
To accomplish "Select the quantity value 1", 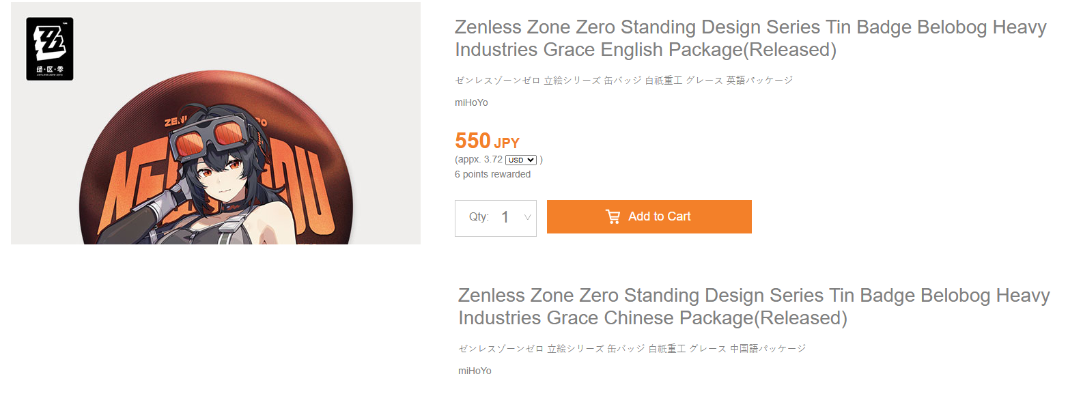I will (505, 218).
